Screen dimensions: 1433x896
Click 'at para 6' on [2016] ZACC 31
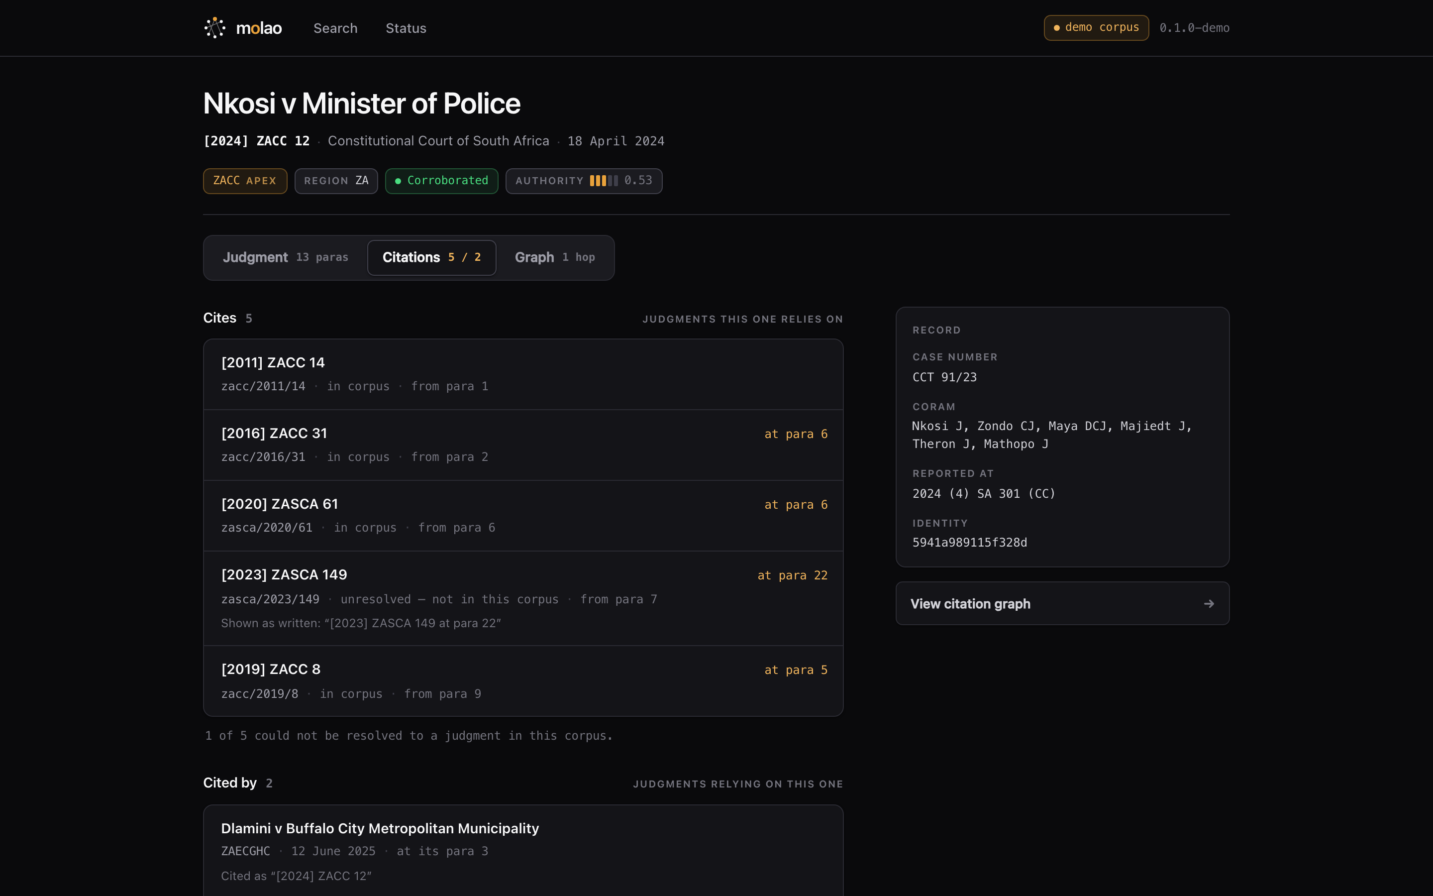[796, 434]
